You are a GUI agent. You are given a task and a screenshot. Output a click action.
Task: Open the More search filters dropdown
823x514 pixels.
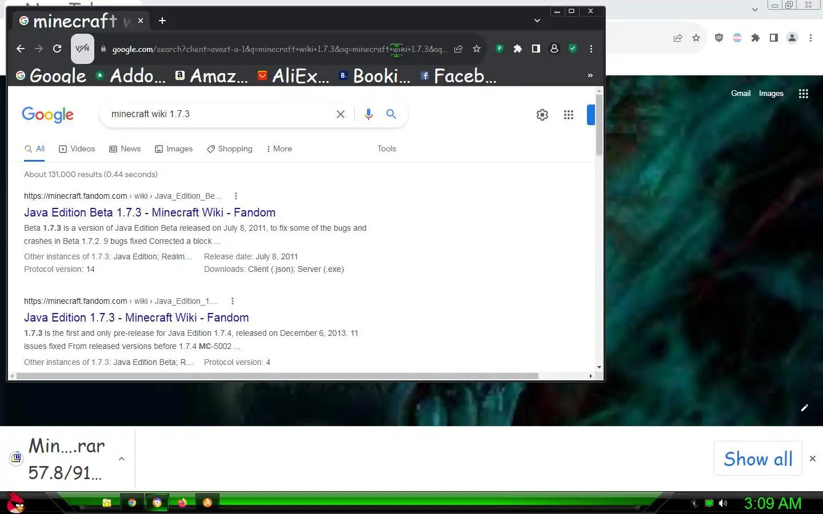coord(279,148)
